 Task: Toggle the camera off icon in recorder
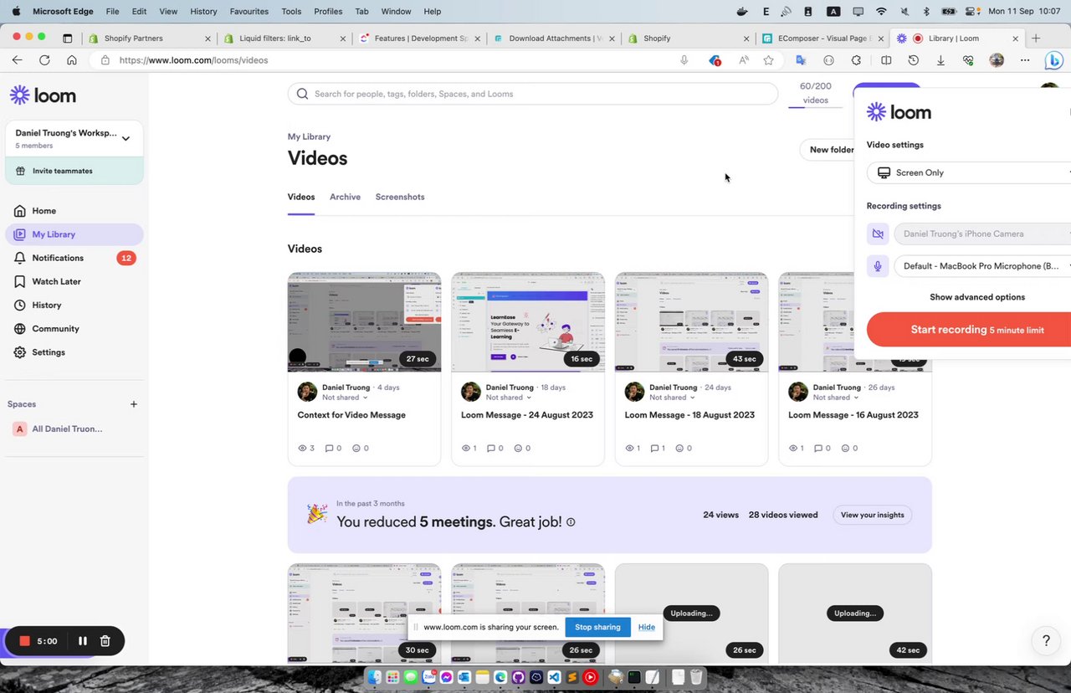pos(878,234)
